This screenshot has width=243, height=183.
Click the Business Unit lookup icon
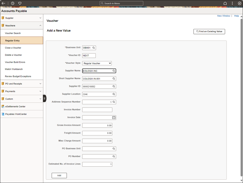(x=94, y=48)
